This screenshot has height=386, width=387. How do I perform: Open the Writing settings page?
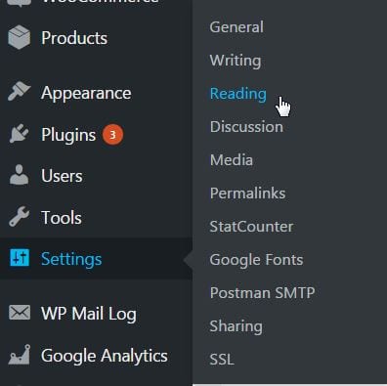pyautogui.click(x=236, y=61)
